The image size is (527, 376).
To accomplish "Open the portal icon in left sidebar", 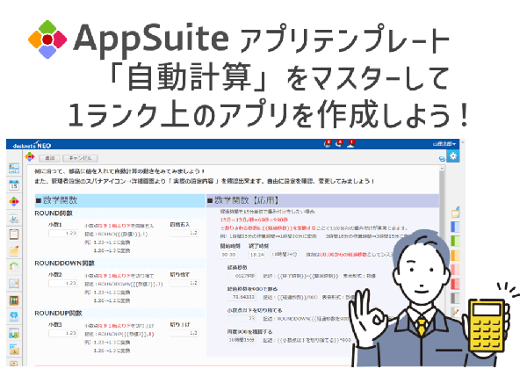I will tap(14, 169).
